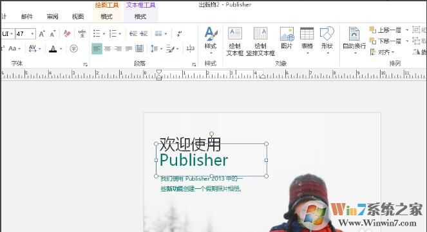
Task: Click the rotation handle above the text box
Action: point(212,134)
